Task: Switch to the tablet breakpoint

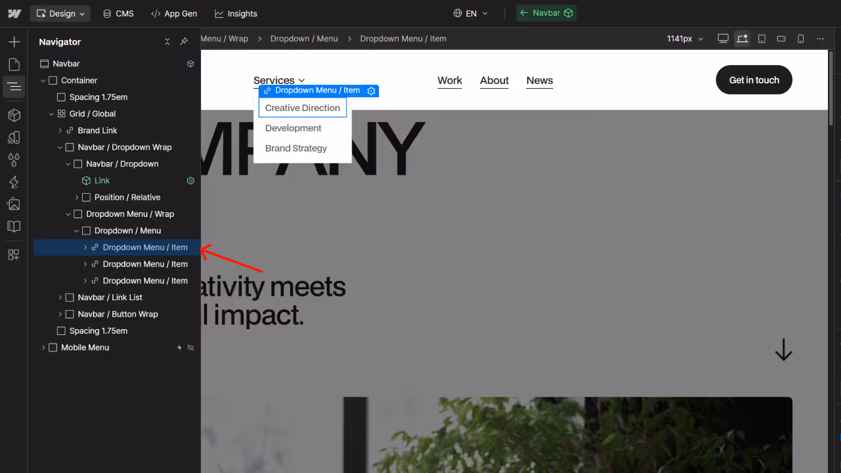Action: [761, 38]
